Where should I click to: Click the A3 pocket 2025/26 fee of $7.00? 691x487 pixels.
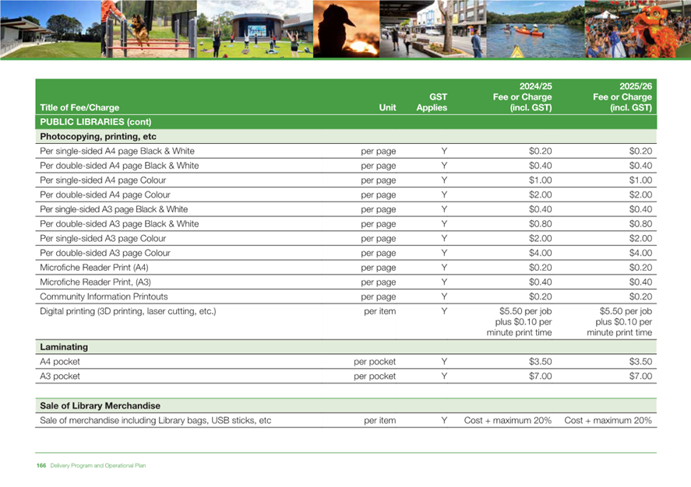(x=640, y=376)
